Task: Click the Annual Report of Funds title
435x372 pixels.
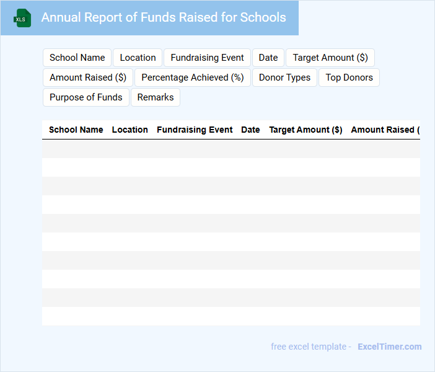Action: pos(164,17)
